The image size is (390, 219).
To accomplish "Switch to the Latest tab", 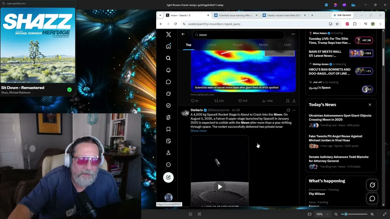I will (x=212, y=45).
